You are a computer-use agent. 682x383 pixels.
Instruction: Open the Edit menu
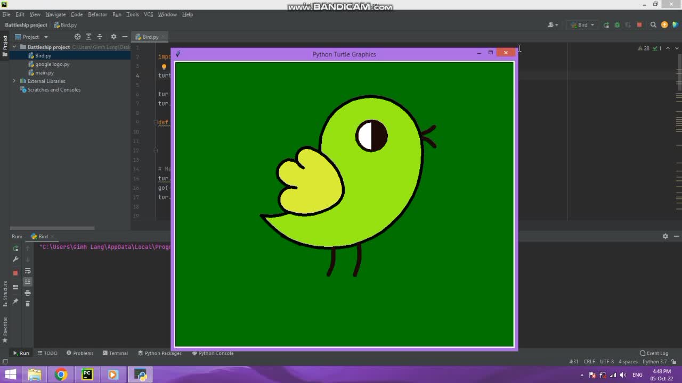[20, 14]
